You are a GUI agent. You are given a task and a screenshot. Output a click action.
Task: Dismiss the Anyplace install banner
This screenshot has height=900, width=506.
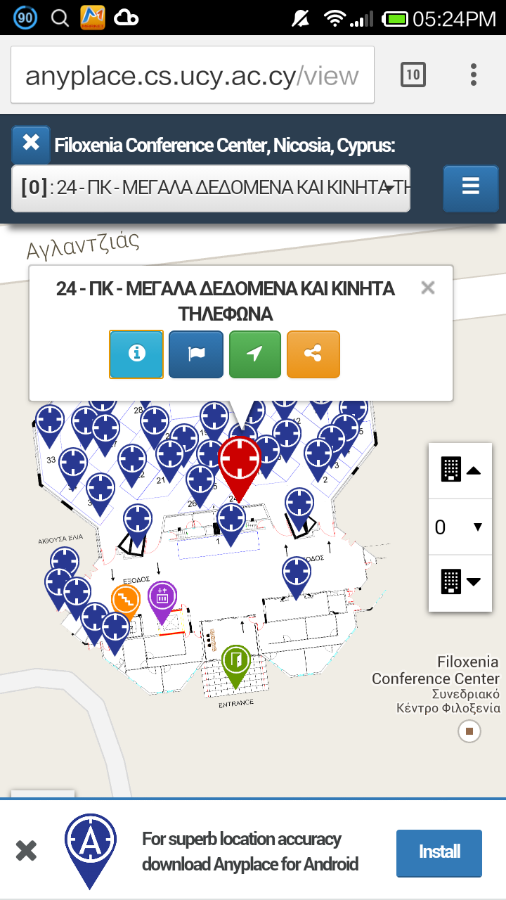coord(26,851)
